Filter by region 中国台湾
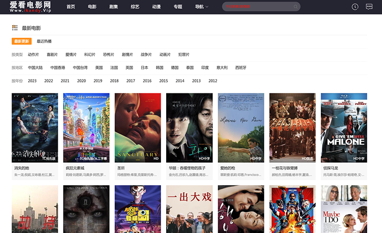This screenshot has height=233, width=382. (80, 68)
